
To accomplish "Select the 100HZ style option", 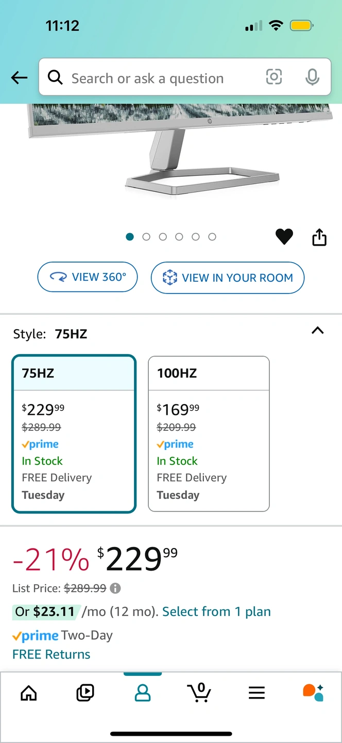I will pos(209,433).
